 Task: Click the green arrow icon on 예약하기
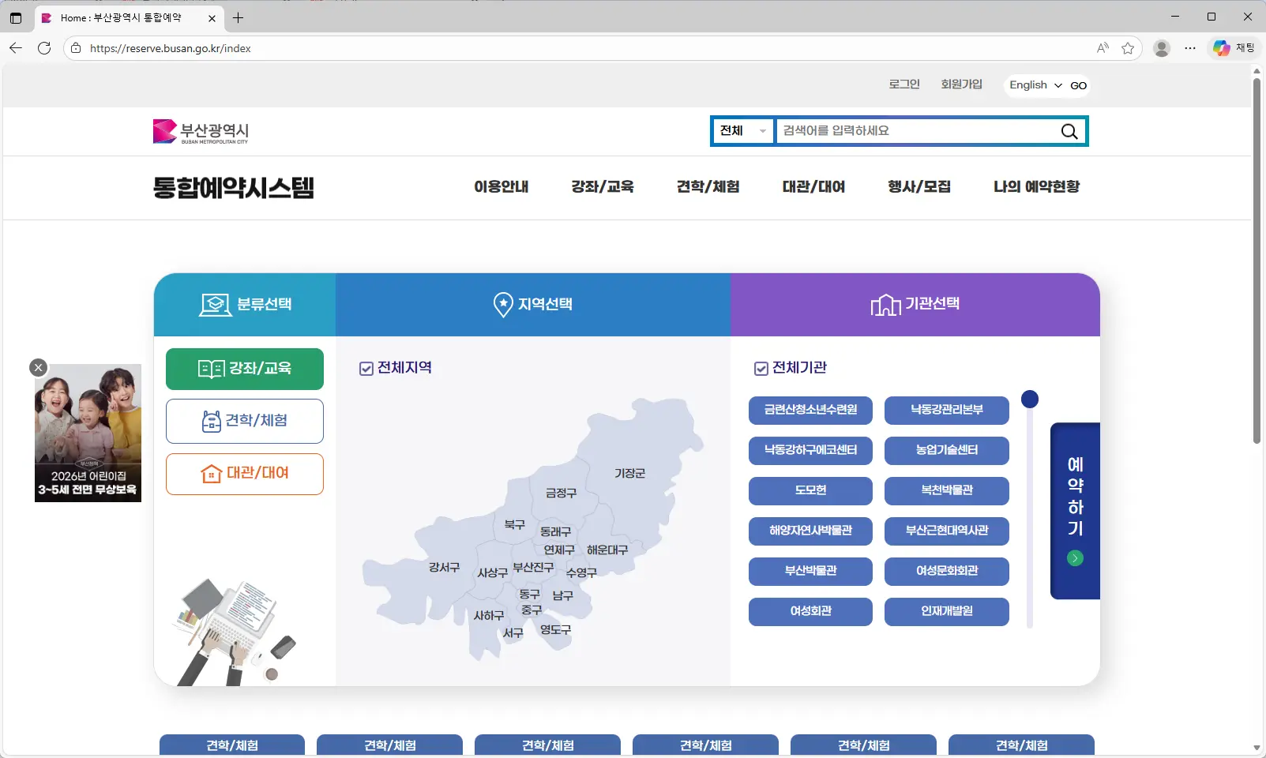(x=1075, y=558)
